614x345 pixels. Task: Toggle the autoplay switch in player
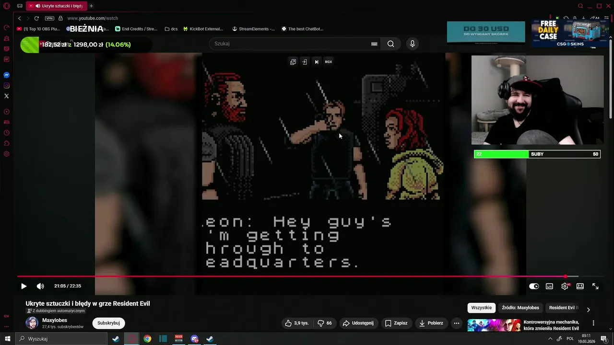(x=534, y=286)
